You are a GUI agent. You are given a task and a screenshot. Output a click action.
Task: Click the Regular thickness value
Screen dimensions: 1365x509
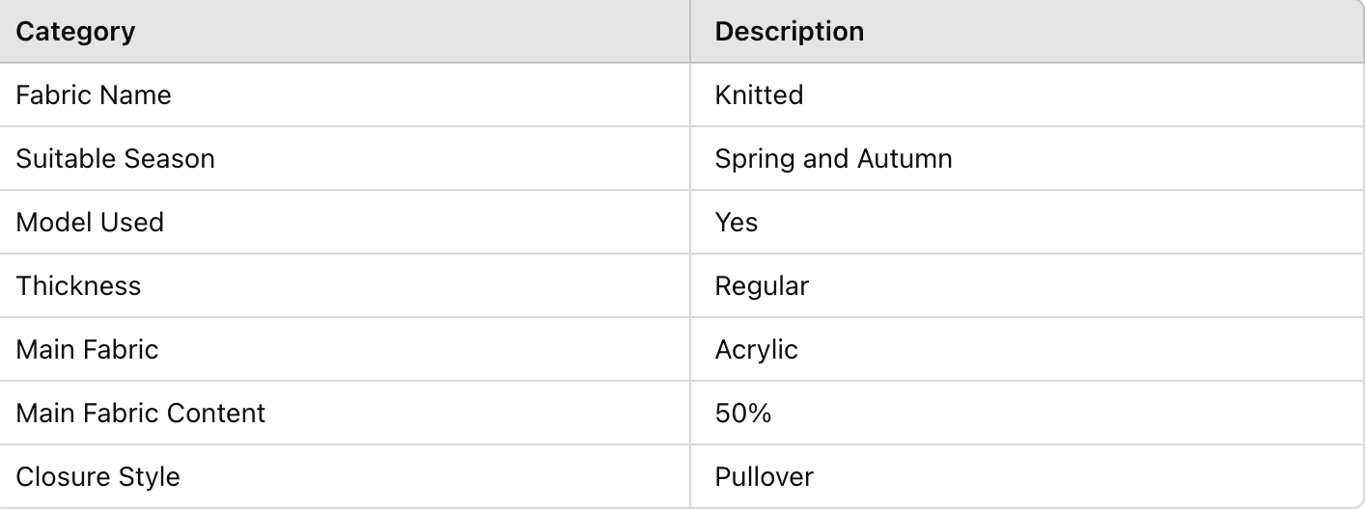click(x=762, y=286)
